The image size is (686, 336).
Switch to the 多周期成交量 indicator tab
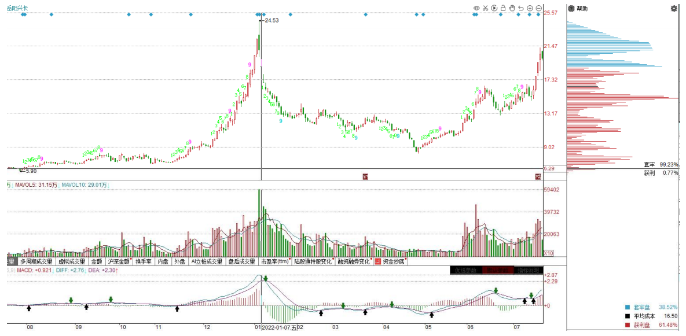[36, 261]
